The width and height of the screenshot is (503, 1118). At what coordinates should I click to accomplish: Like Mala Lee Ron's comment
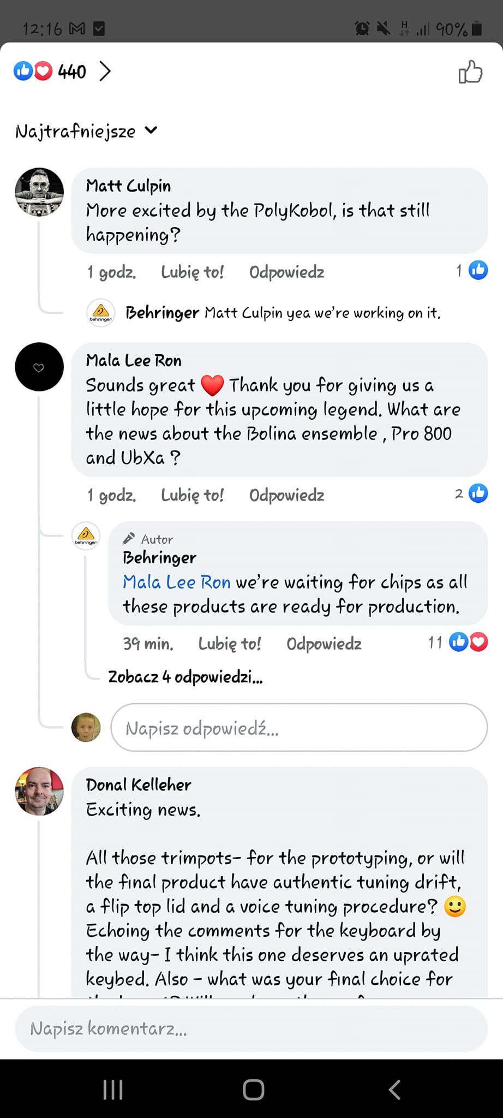tap(192, 495)
